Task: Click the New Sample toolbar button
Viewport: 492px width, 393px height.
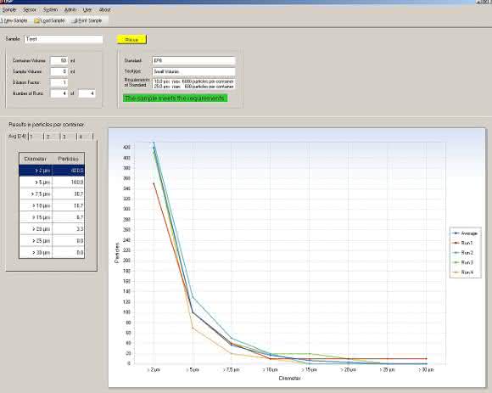Action: pyautogui.click(x=14, y=20)
